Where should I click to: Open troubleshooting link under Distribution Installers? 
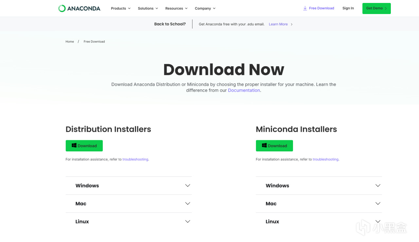136,159
